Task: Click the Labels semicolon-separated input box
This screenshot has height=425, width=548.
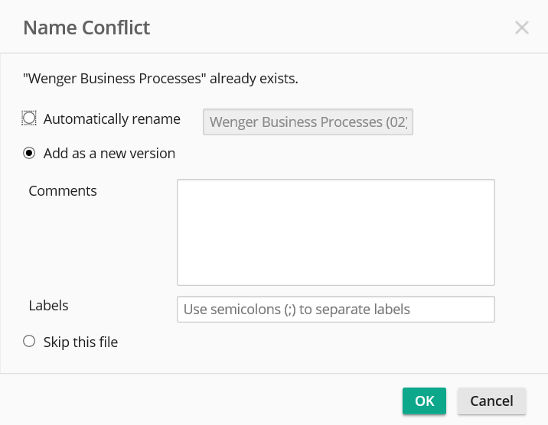Action: pyautogui.click(x=335, y=310)
